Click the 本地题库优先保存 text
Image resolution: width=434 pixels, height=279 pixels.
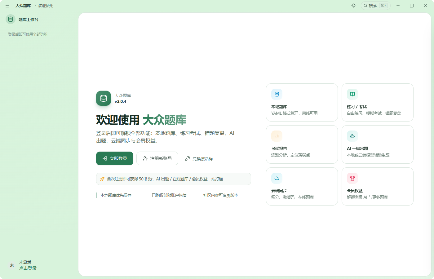116,195
